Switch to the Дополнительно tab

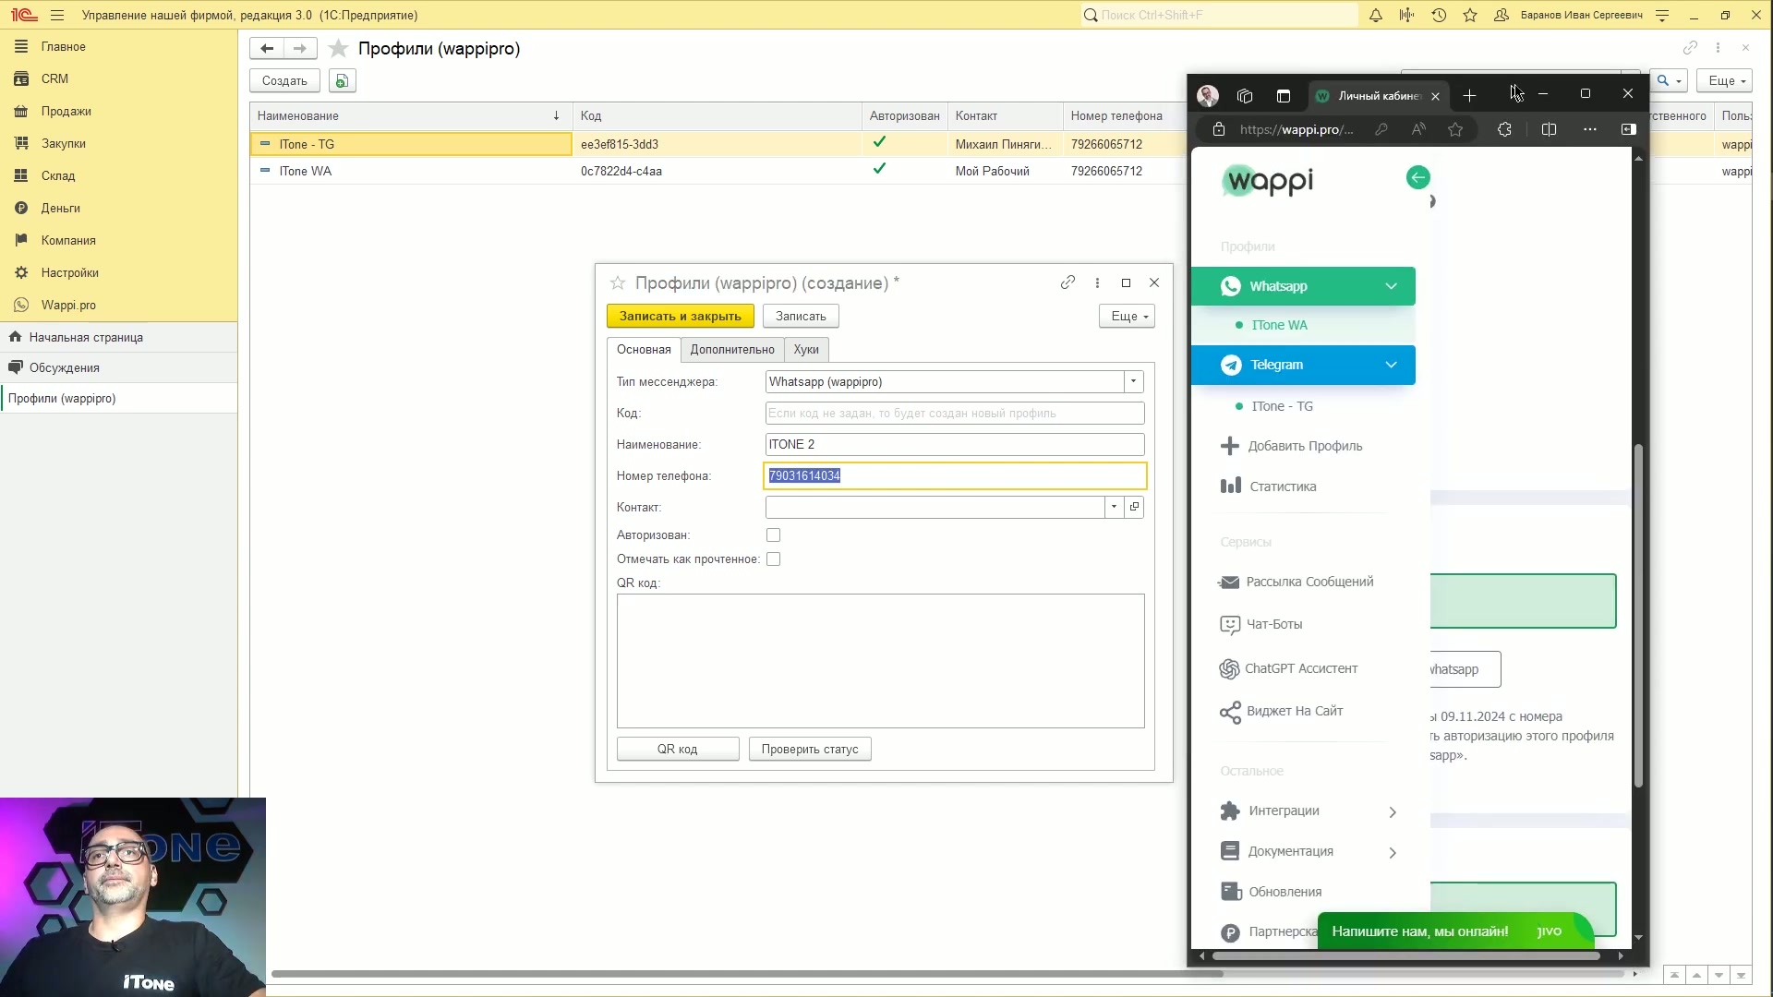tap(732, 350)
